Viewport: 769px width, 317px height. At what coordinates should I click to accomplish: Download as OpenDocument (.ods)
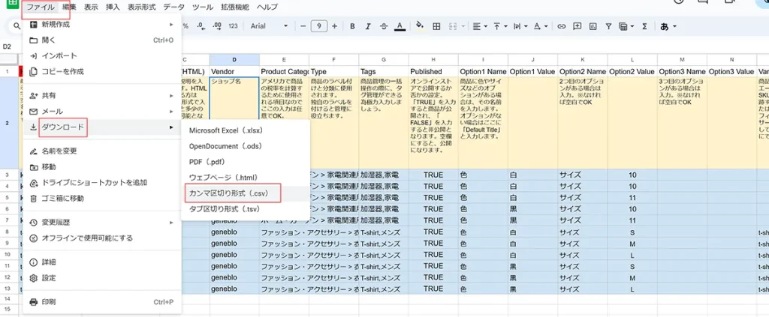[246, 146]
